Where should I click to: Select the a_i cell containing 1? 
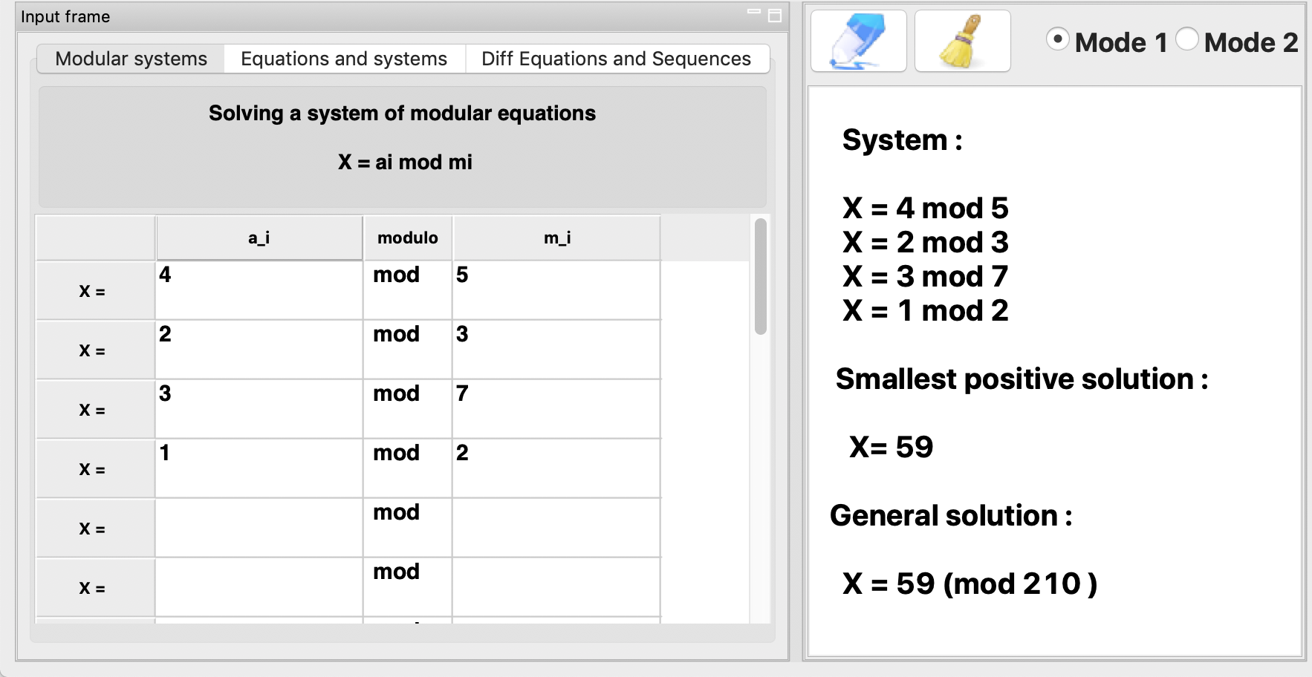(x=259, y=468)
